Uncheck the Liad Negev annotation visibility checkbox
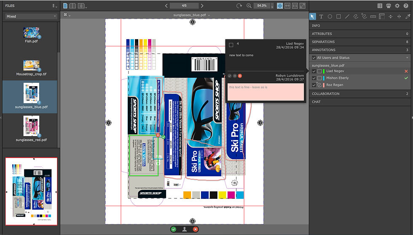413x235 pixels. (314, 71)
